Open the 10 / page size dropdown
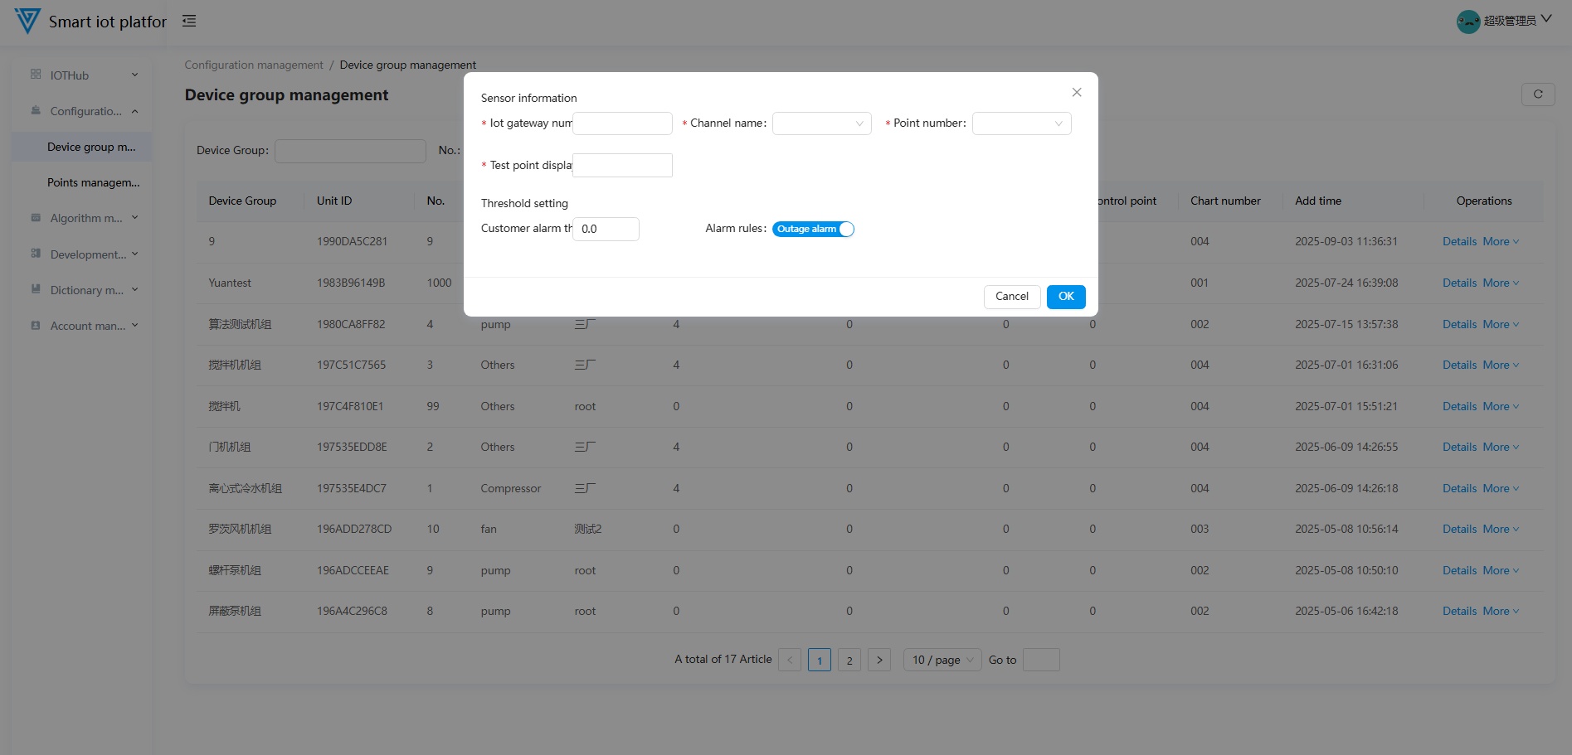The width and height of the screenshot is (1572, 755). pyautogui.click(x=942, y=660)
